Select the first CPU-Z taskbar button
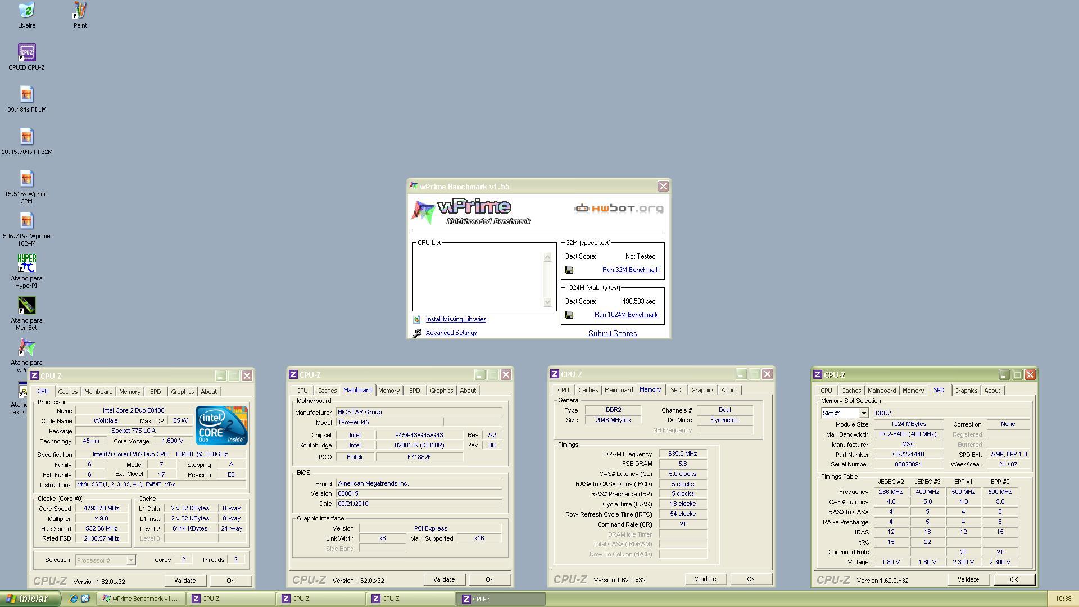This screenshot has width=1079, height=607. 230,599
